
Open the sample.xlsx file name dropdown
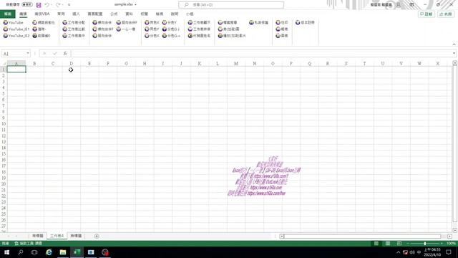(135, 5)
